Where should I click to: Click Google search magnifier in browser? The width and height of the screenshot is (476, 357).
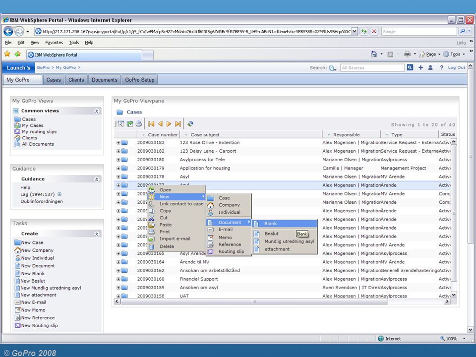tap(462, 31)
